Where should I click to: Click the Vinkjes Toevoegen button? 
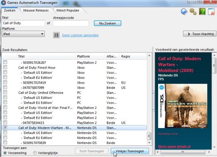(x=130, y=151)
